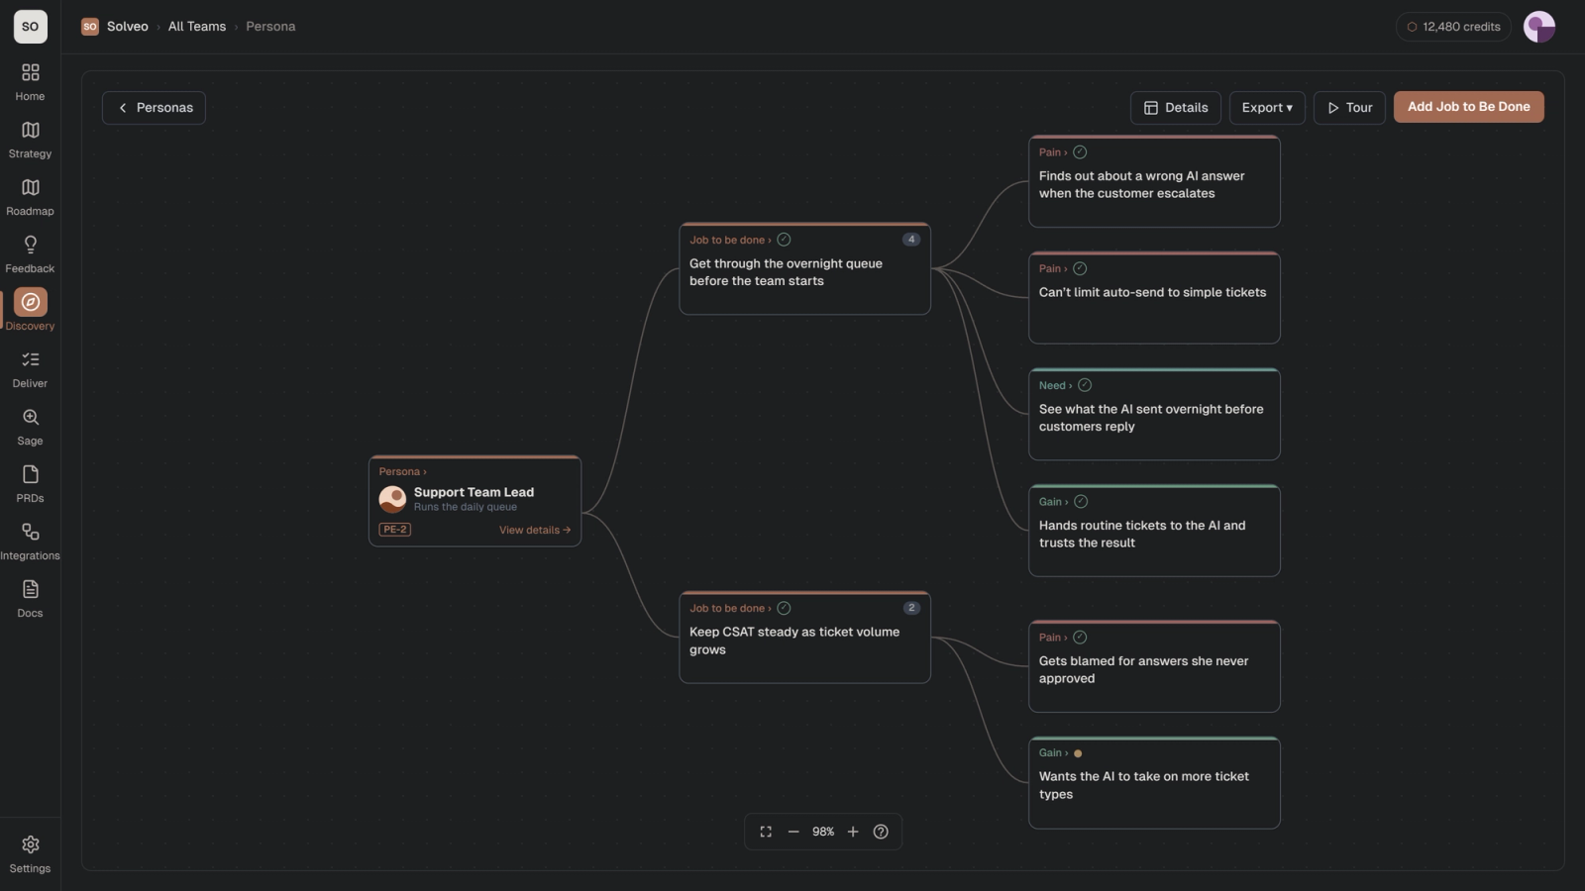Expand the 2 children count badge
Image resolution: width=1585 pixels, height=891 pixels.
pyautogui.click(x=911, y=608)
